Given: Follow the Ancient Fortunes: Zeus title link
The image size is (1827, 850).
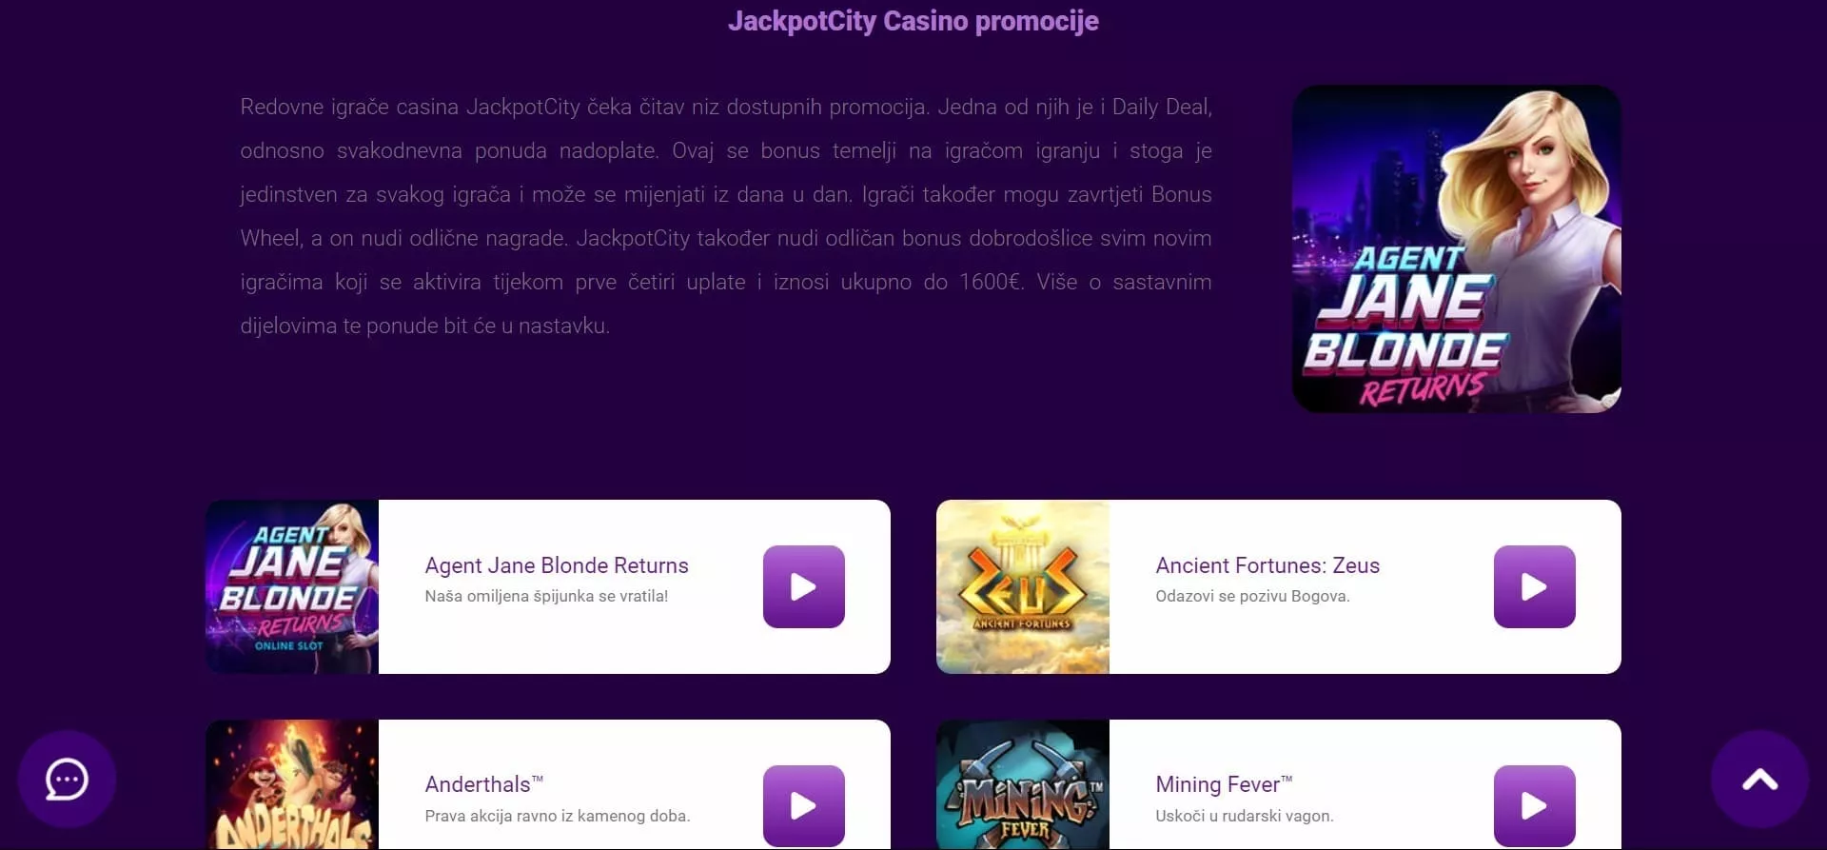Looking at the screenshot, I should 1267,565.
